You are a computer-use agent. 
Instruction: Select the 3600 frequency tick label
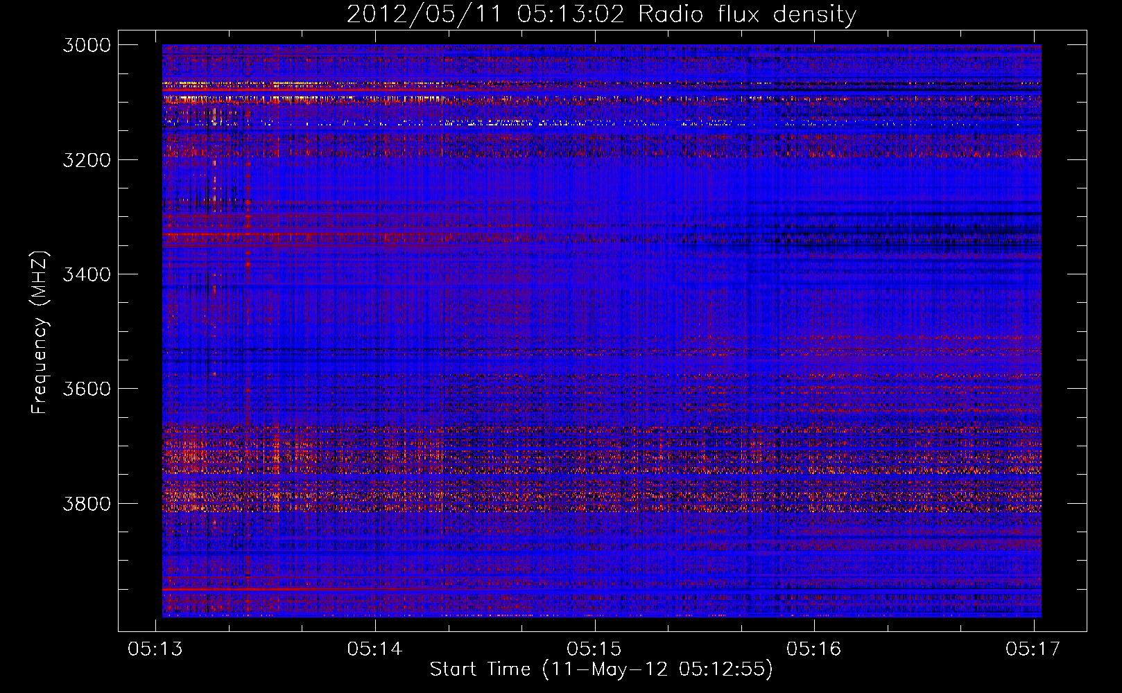87,389
